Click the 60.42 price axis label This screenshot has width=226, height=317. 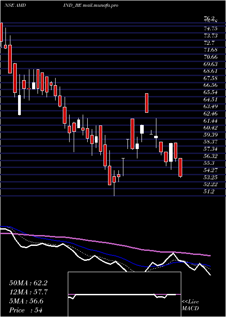point(211,128)
